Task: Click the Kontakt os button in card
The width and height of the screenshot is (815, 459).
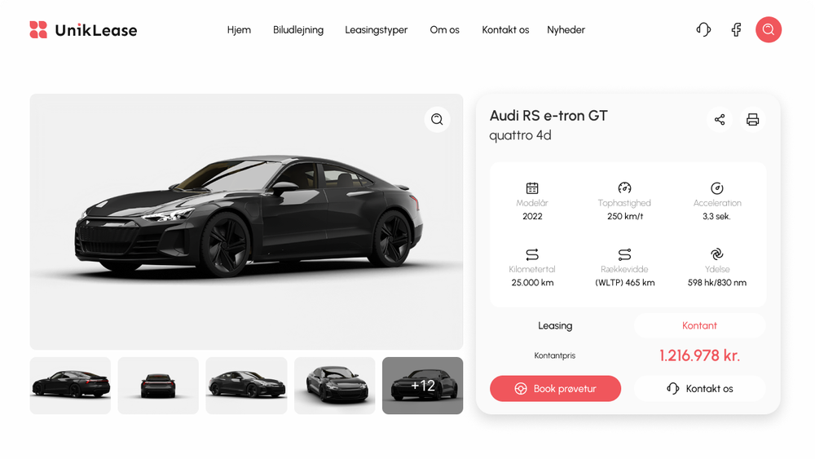Action: coord(699,388)
